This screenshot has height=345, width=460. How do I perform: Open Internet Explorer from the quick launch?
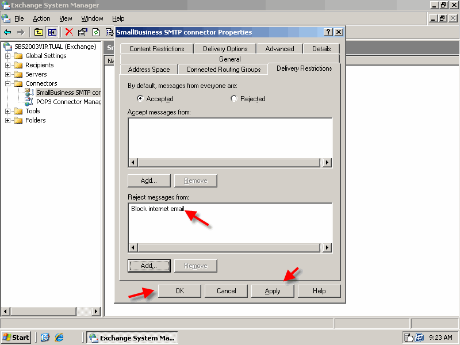pos(59,338)
